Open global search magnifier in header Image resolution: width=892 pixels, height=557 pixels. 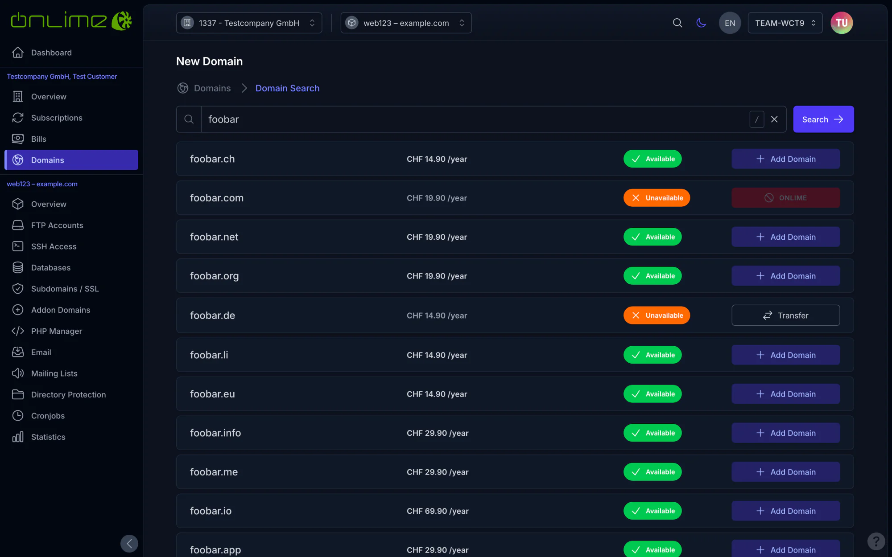[x=677, y=23]
